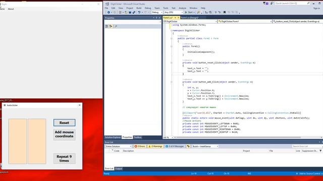Open the Help menu in Visual Studio
The image size is (323, 181).
[x=203, y=8]
